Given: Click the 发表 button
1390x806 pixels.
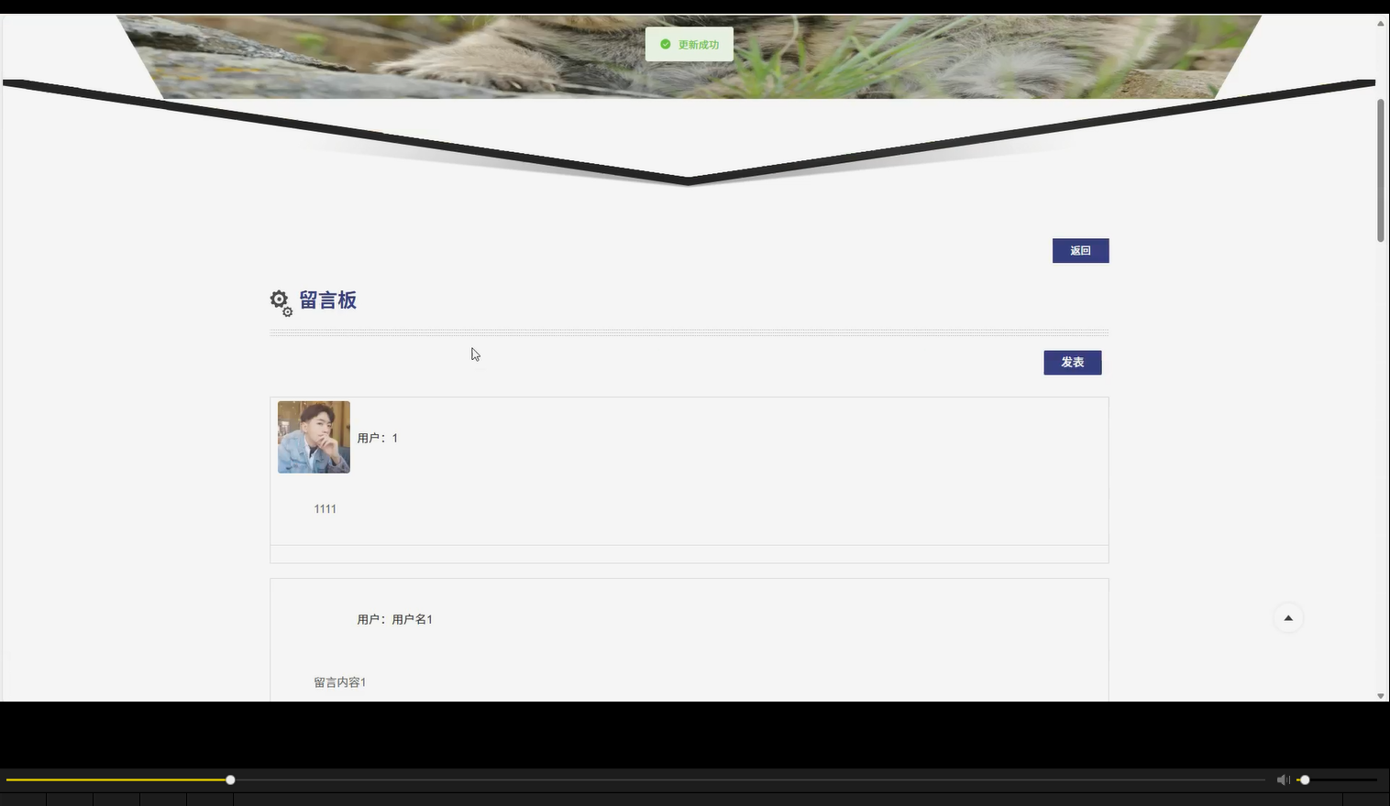Looking at the screenshot, I should tap(1072, 362).
